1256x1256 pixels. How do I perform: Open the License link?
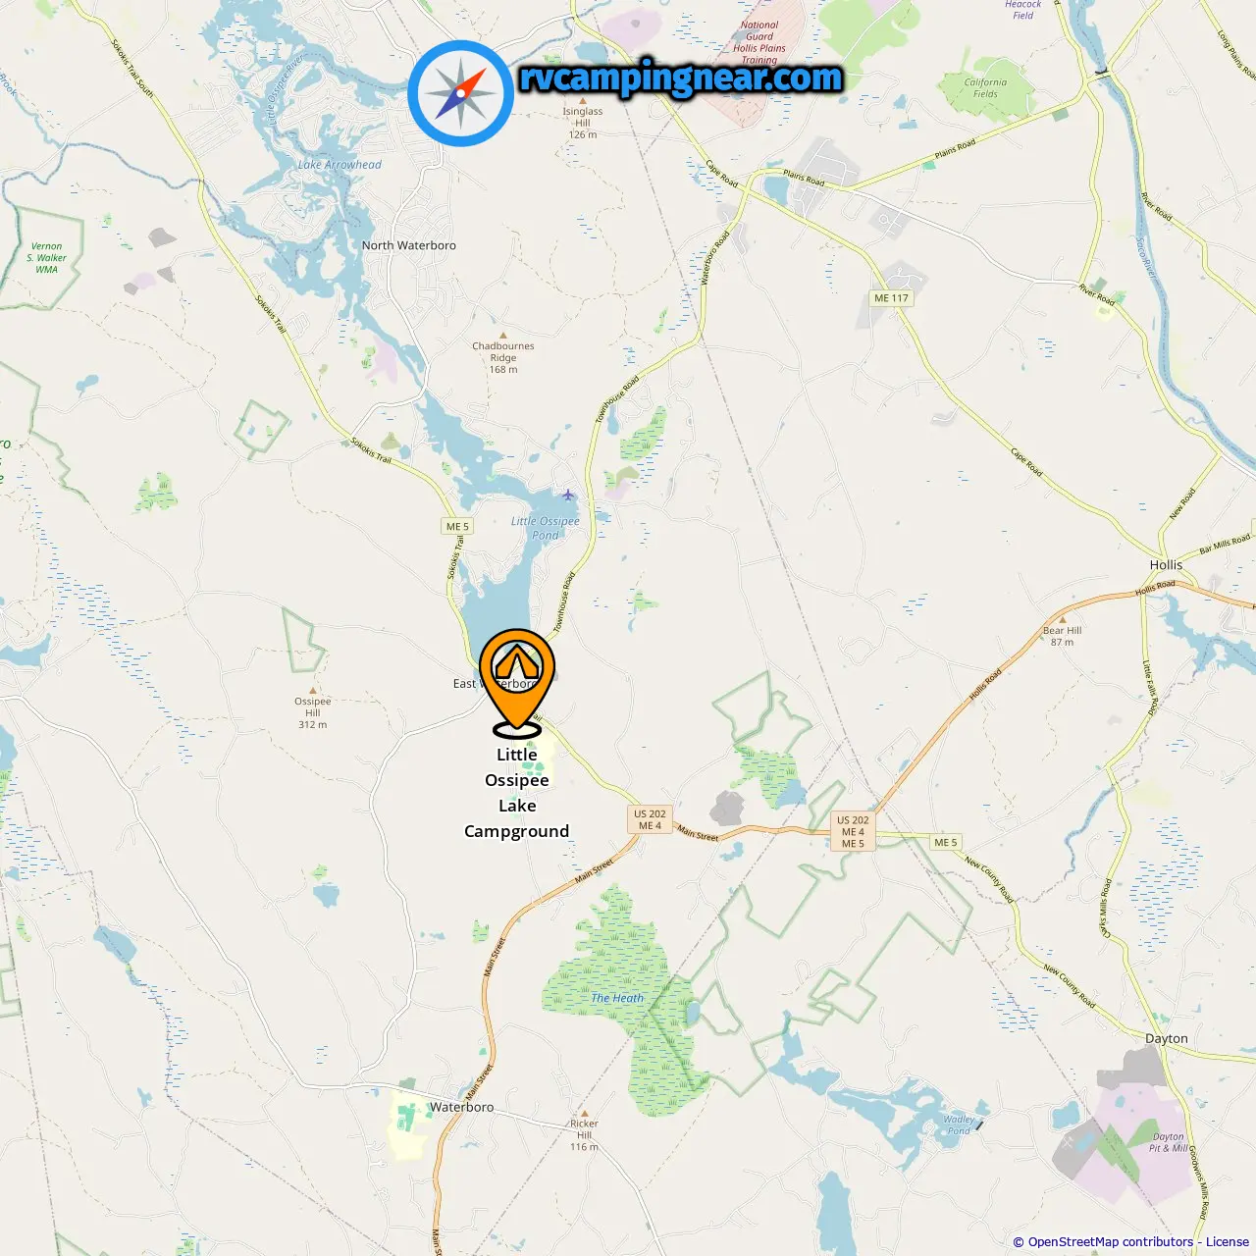[x=1228, y=1242]
